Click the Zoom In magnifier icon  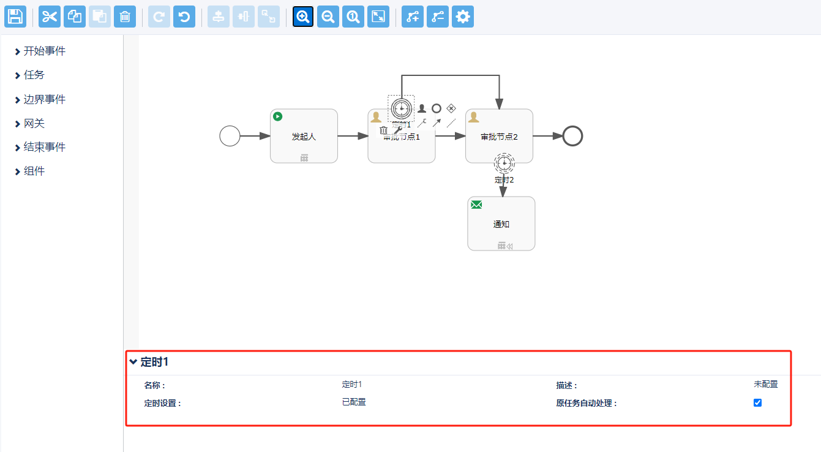pyautogui.click(x=303, y=17)
